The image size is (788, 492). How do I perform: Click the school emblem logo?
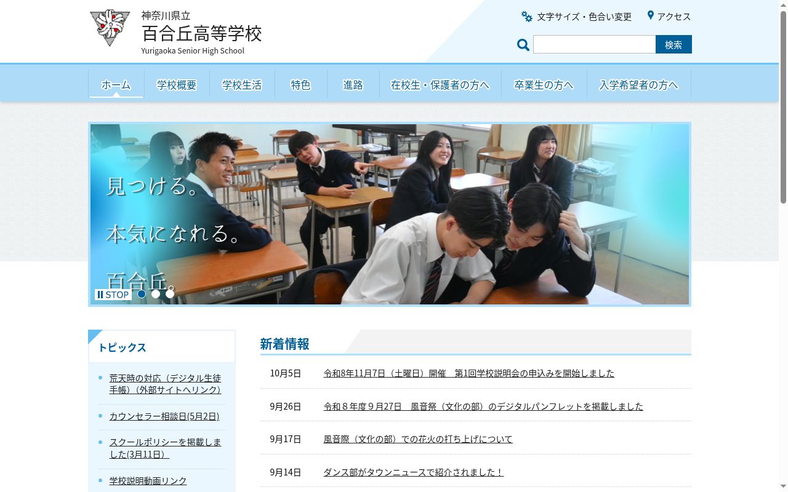(x=110, y=28)
